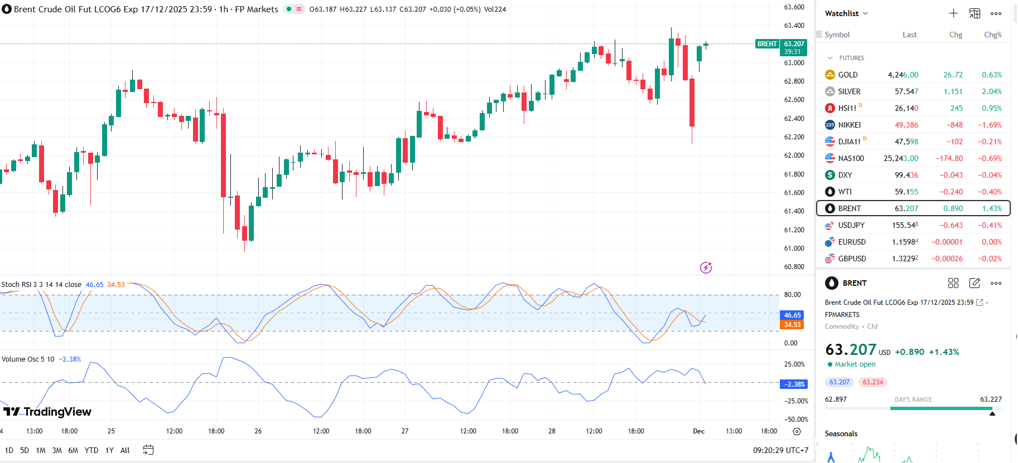
Task: Select the 1M time range
Action: 40,450
